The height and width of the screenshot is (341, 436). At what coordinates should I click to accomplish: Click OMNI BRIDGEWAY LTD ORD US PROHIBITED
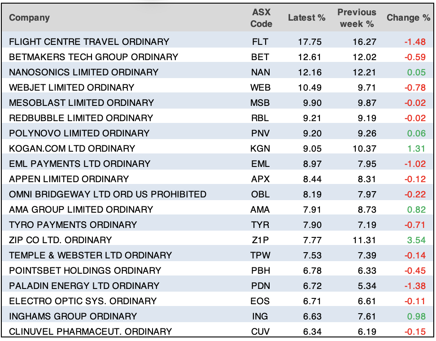108,194
